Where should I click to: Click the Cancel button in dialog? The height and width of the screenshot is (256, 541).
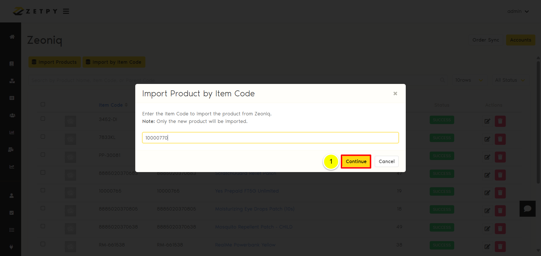point(387,161)
